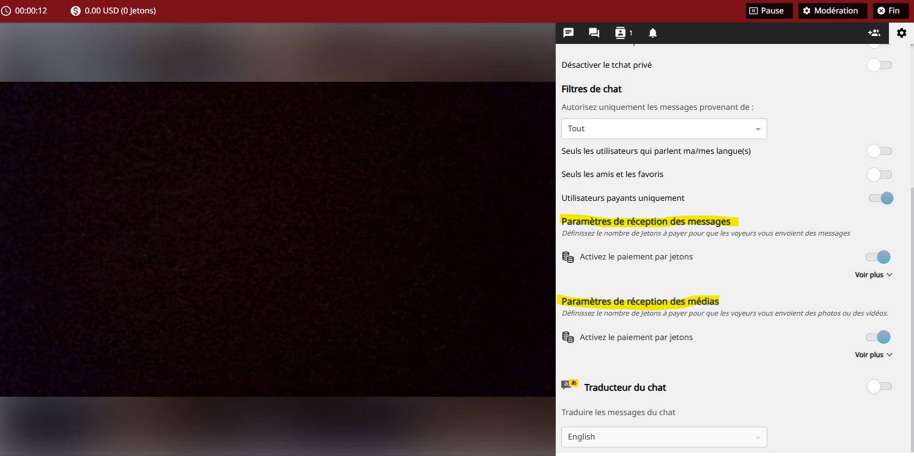Click the Pause button
The height and width of the screenshot is (456, 914).
[x=769, y=11]
